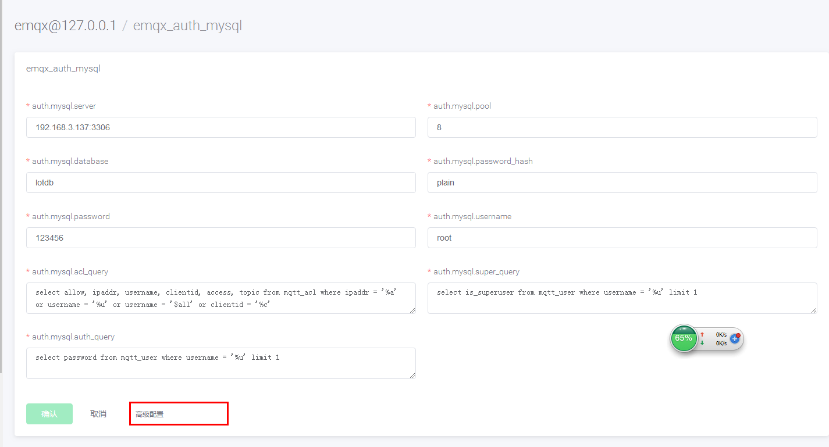Click the auth.mysql.server label

[64, 106]
